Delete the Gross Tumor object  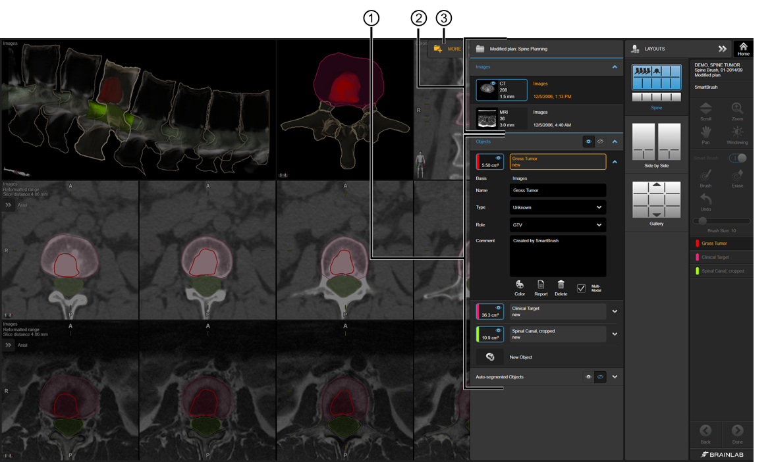(561, 288)
